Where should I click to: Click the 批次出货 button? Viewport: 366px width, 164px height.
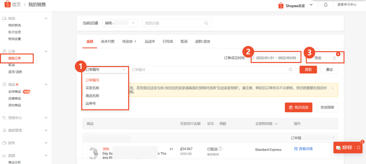point(298,107)
